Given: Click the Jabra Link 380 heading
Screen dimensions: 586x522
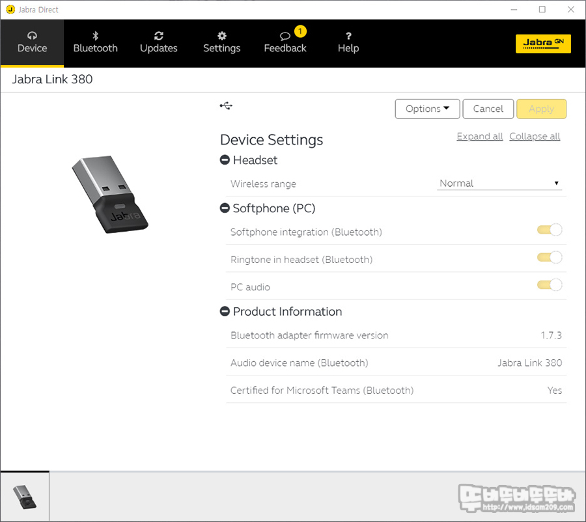Looking at the screenshot, I should point(52,79).
